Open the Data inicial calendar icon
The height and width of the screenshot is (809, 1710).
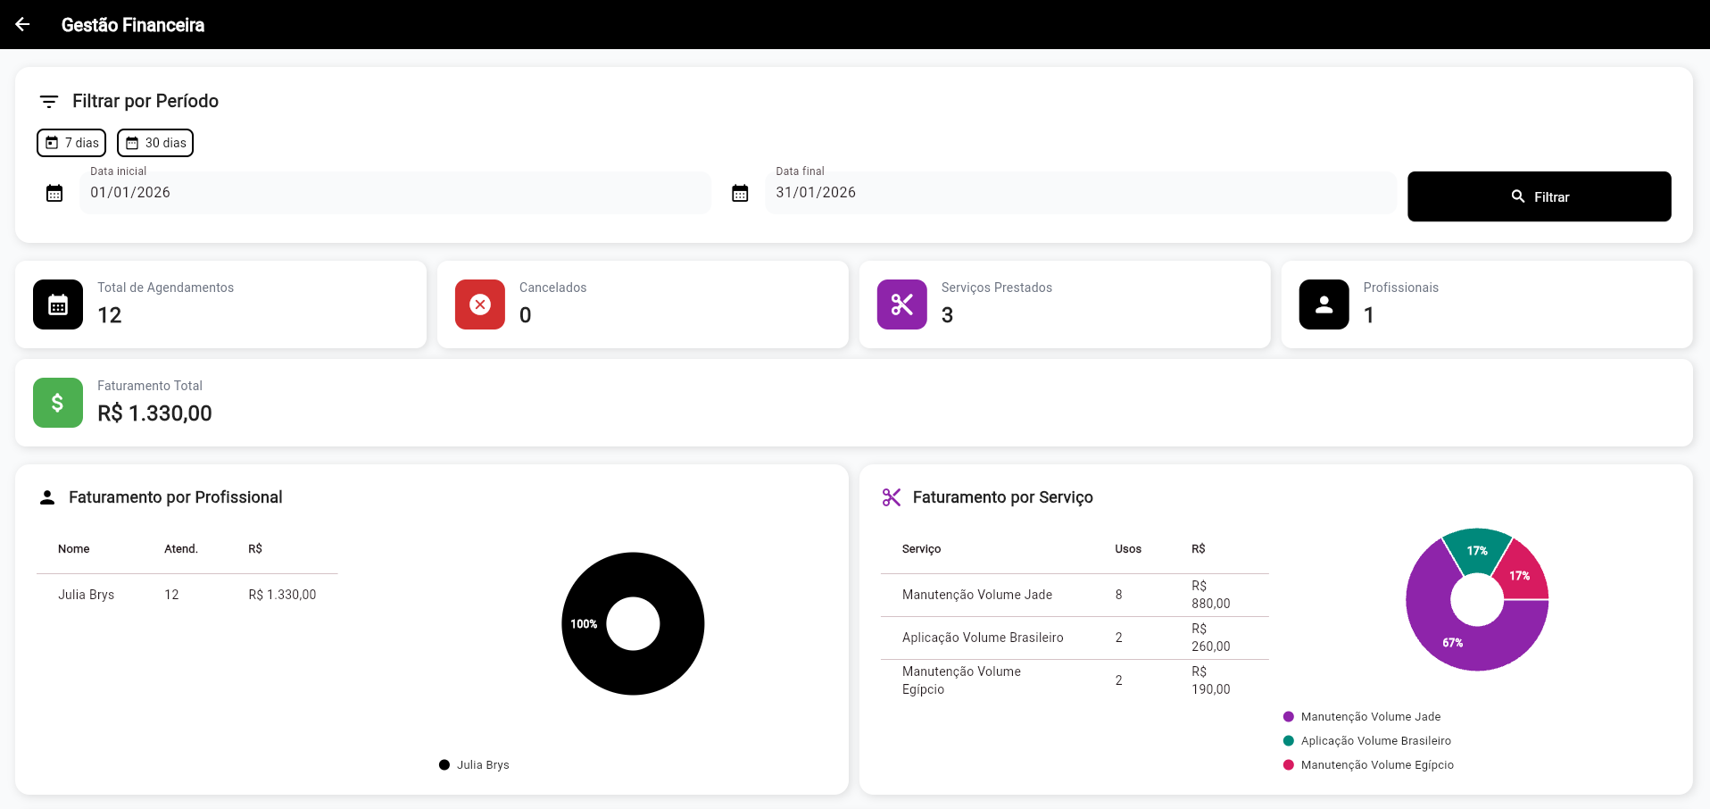click(x=54, y=193)
